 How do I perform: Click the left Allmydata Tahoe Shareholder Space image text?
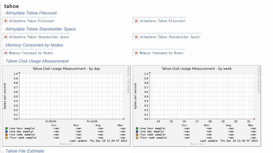[39, 37]
